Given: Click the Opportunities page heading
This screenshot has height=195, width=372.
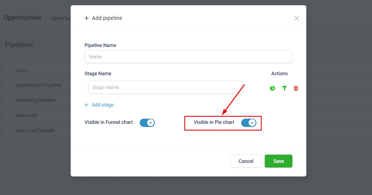Looking at the screenshot, I should [23, 18].
